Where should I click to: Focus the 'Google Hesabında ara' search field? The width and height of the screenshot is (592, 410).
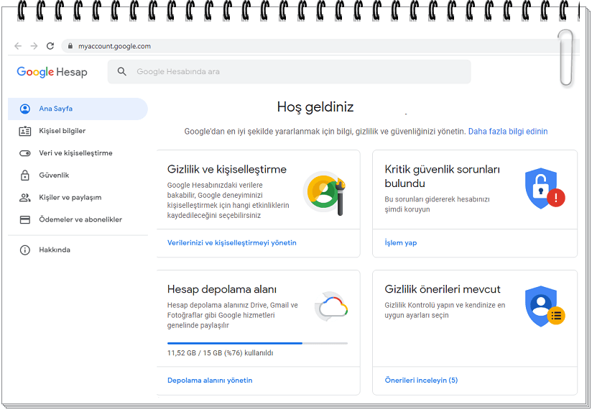290,71
